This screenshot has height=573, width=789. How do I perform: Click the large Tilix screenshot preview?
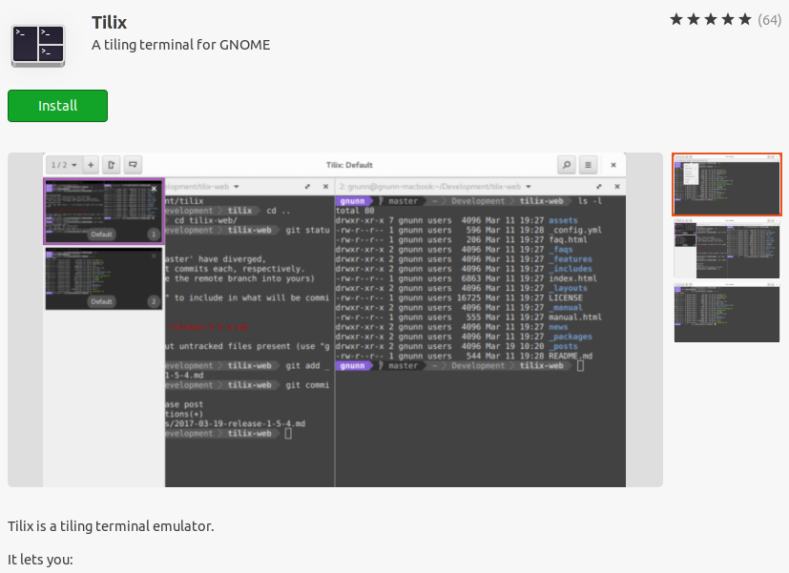pyautogui.click(x=335, y=319)
